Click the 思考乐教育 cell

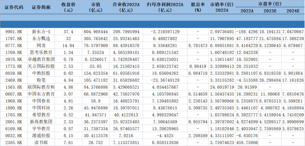tap(41, 52)
